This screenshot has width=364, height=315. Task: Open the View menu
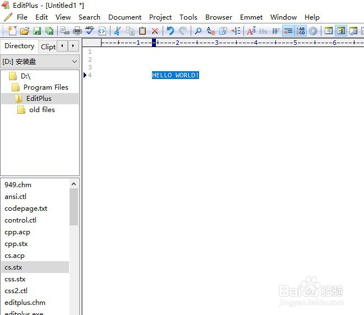(x=63, y=17)
